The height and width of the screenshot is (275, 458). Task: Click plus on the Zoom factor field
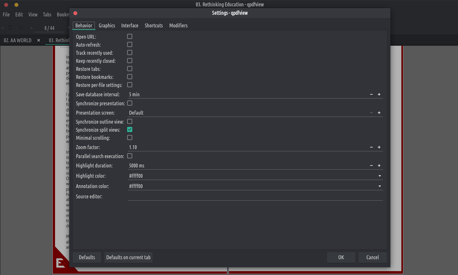pos(379,147)
